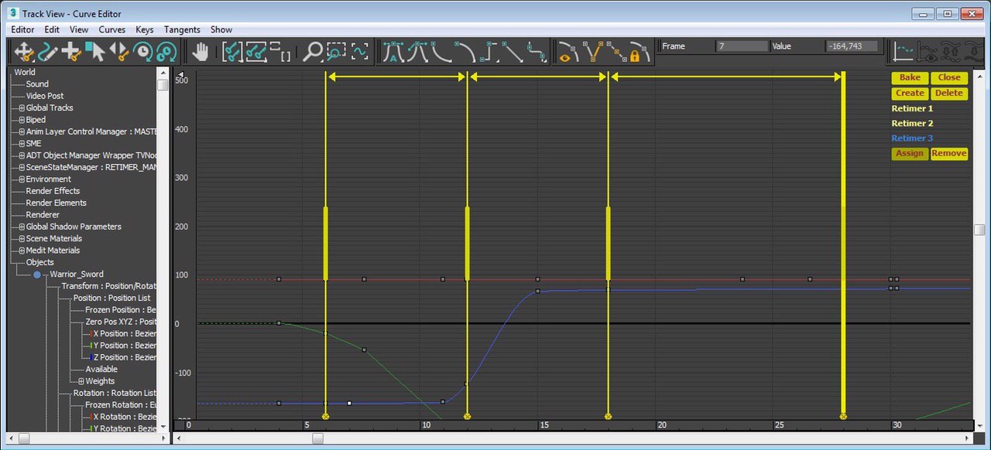Set tangents to Smooth
991x450 pixels.
tap(537, 52)
